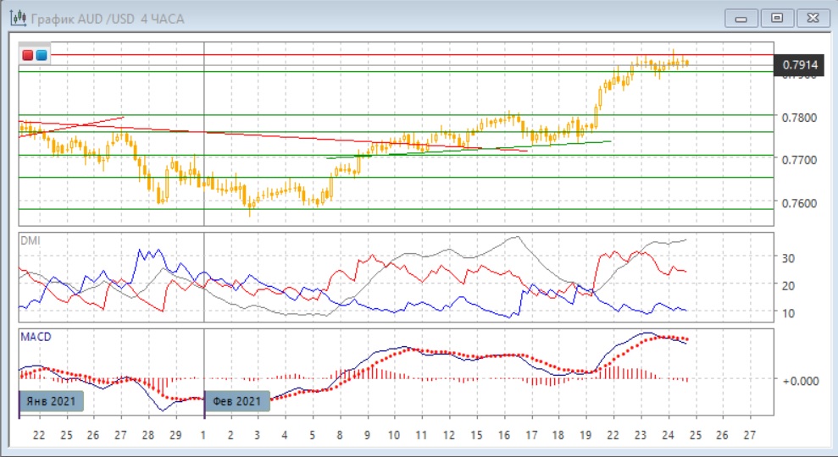Click the red square chart button
Screen dimensions: 838x457
(28, 56)
